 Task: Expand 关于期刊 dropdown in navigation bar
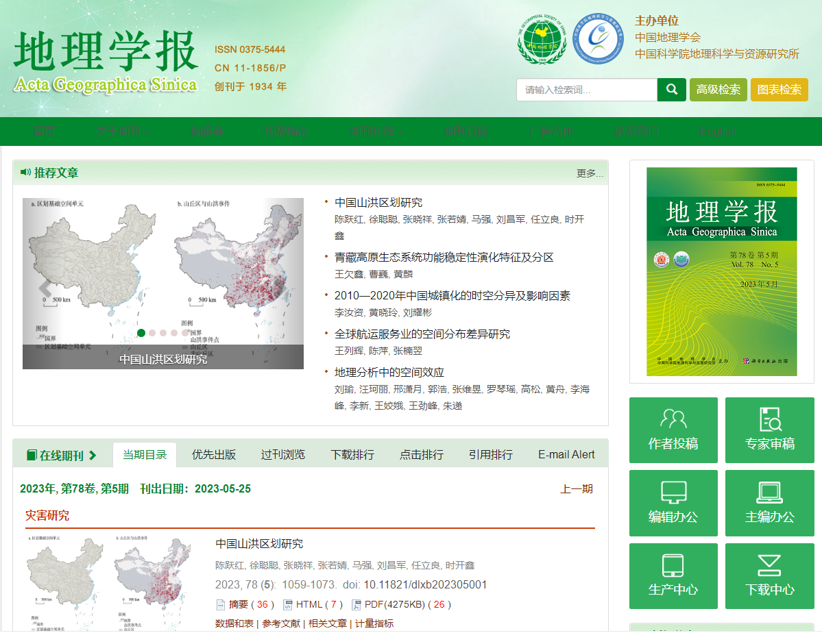coord(123,131)
